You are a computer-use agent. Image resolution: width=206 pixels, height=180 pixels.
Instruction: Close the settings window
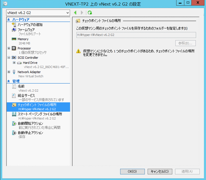pos(198,3)
